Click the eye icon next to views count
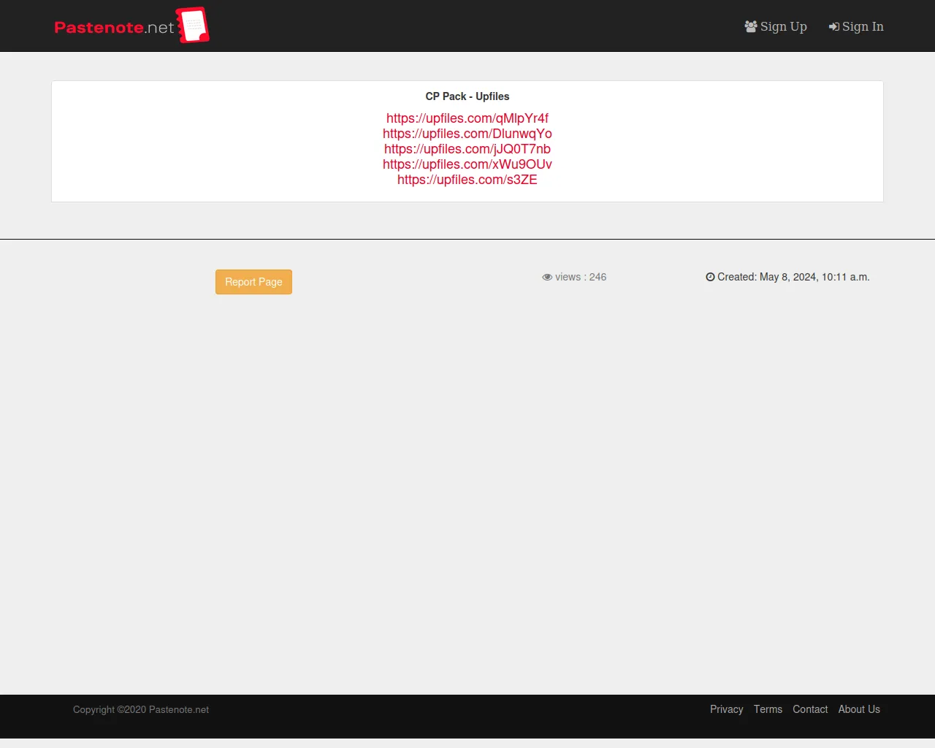 547,277
